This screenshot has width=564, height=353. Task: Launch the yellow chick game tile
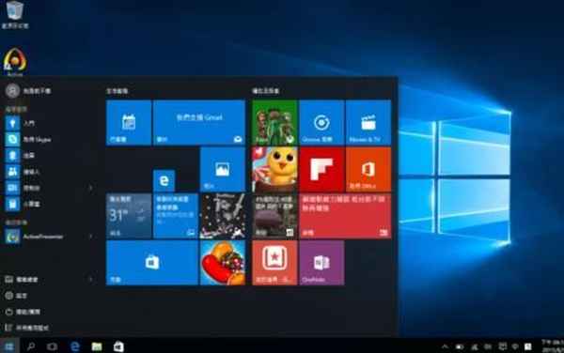pyautogui.click(x=274, y=170)
